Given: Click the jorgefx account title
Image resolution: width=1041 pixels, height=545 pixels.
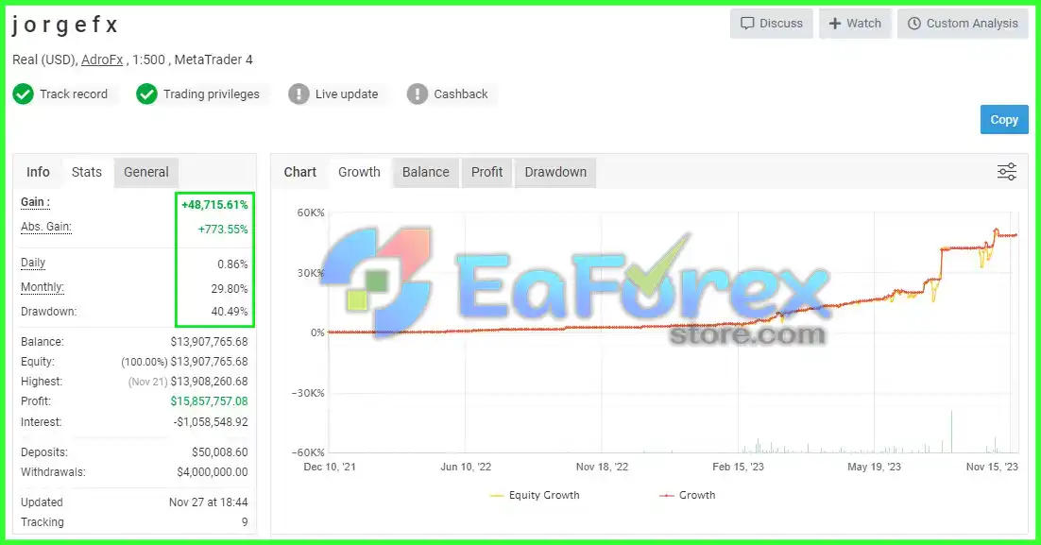Looking at the screenshot, I should pyautogui.click(x=65, y=25).
